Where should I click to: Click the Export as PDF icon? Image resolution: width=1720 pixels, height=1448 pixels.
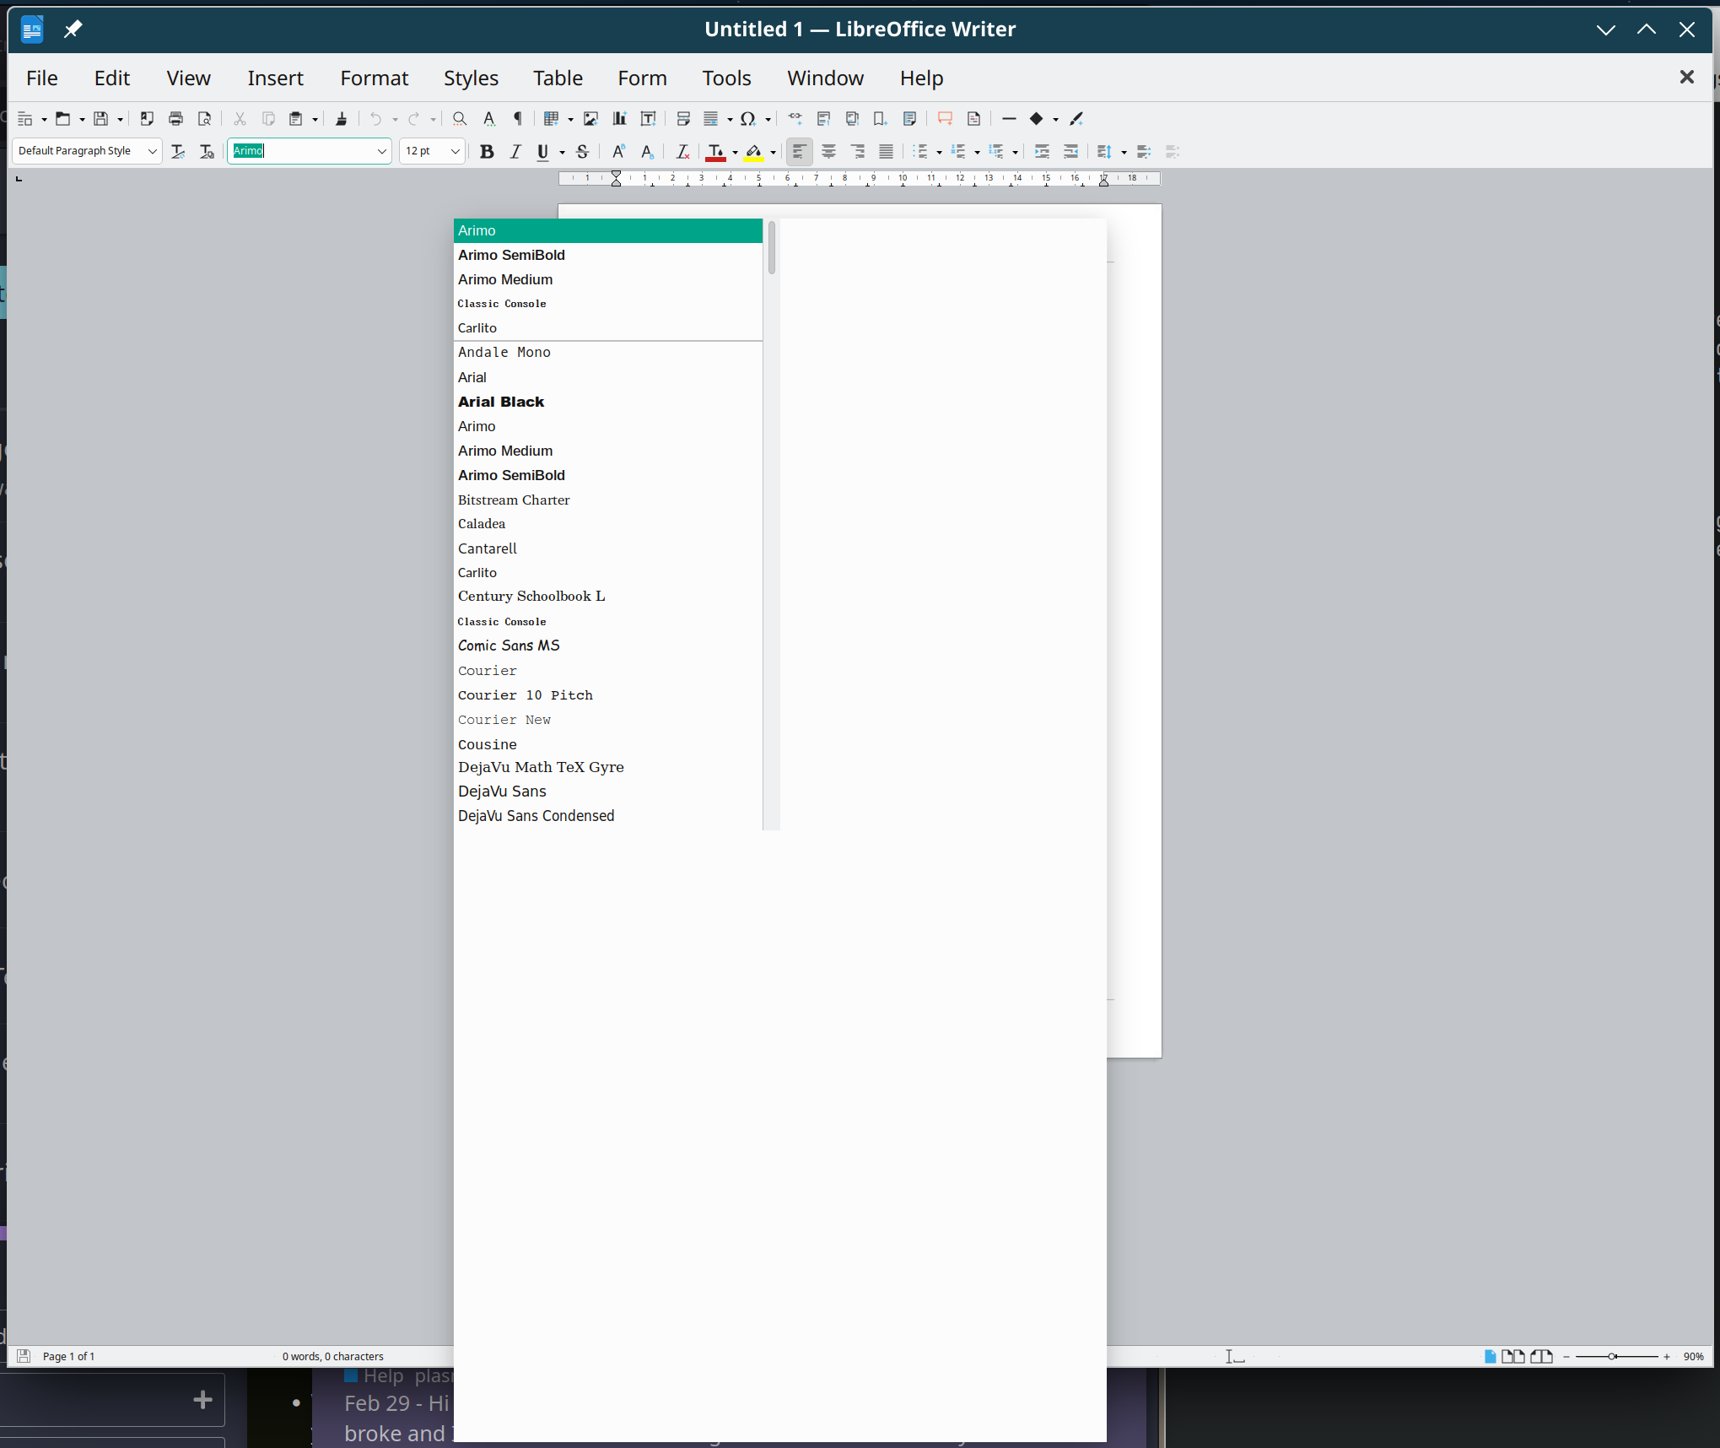click(x=147, y=119)
